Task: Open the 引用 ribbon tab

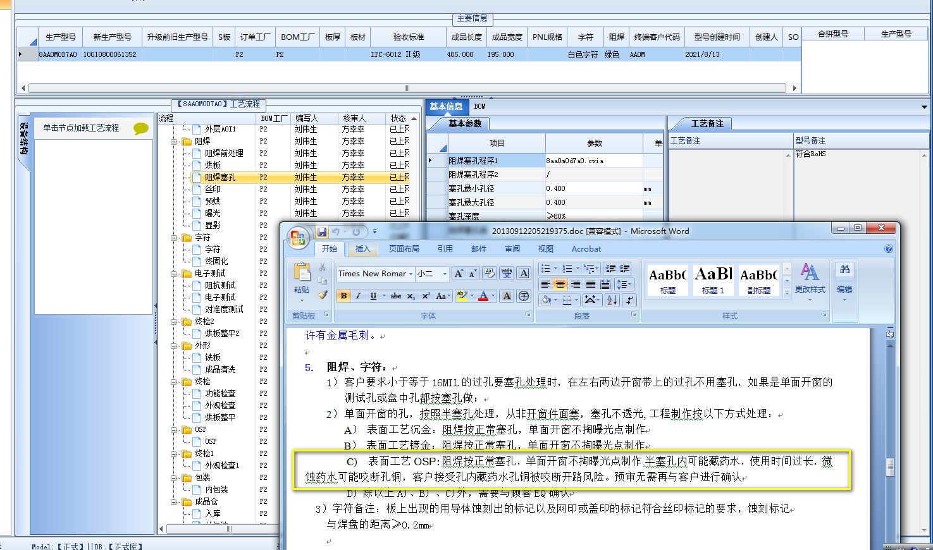Action: coord(445,248)
